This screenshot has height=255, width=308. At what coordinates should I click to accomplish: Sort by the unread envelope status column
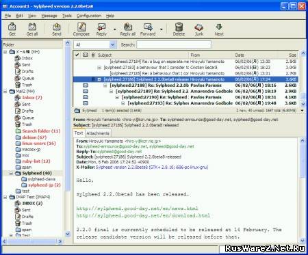pyautogui.click(x=86, y=55)
